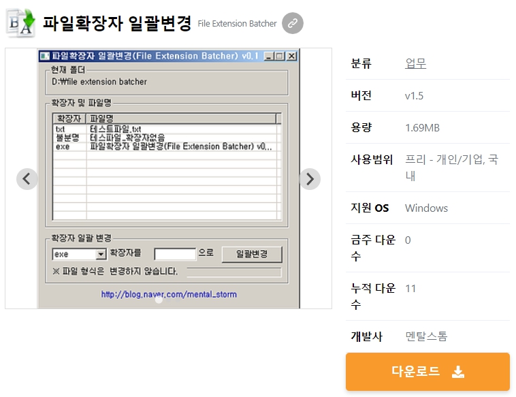Select first carousel indicator dot
This screenshot has height=397, width=516.
point(159,300)
